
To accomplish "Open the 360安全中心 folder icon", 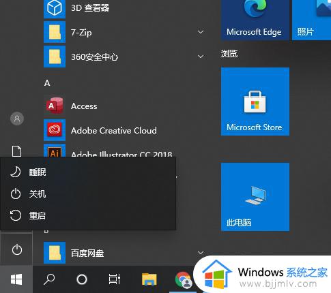I will (x=55, y=57).
